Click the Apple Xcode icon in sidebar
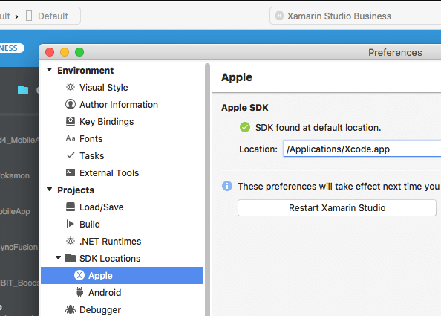The height and width of the screenshot is (316, 441). click(79, 275)
